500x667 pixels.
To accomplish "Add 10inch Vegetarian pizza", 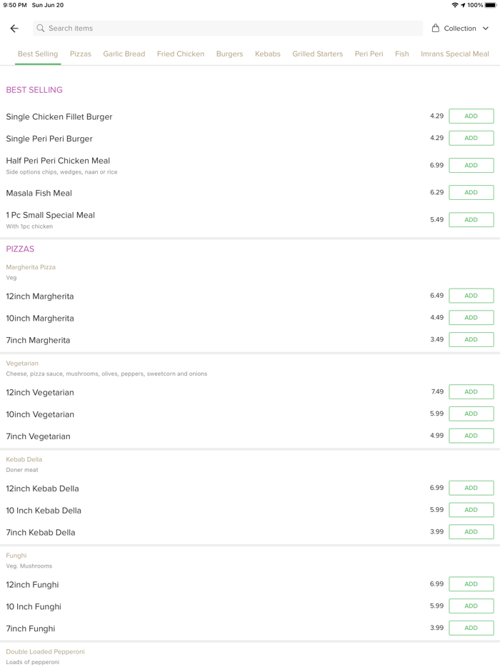I will [471, 413].
